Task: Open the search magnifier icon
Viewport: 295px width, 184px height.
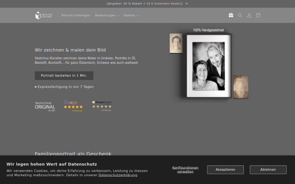Action: click(240, 15)
